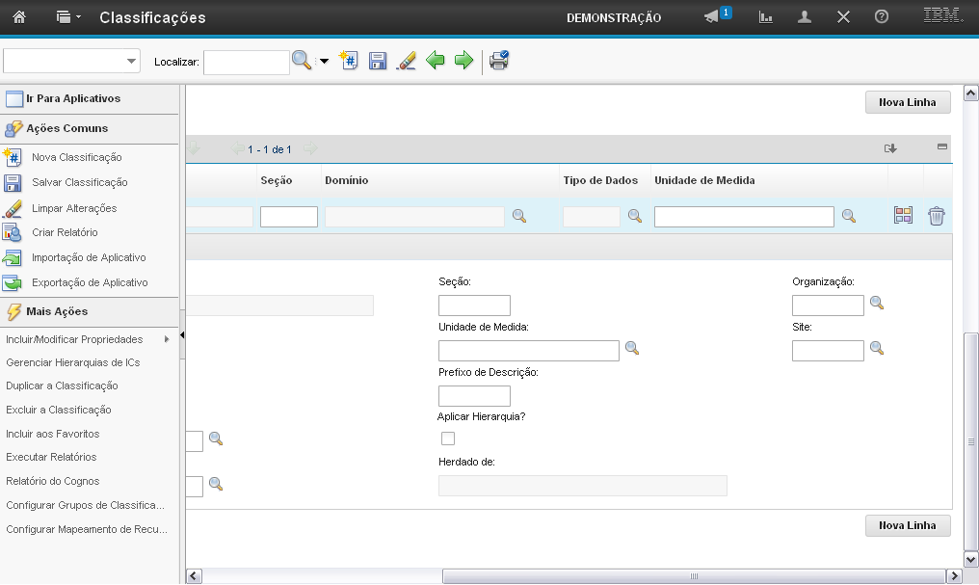Toggle the Aplicar Hierarquia checkbox

(x=447, y=439)
